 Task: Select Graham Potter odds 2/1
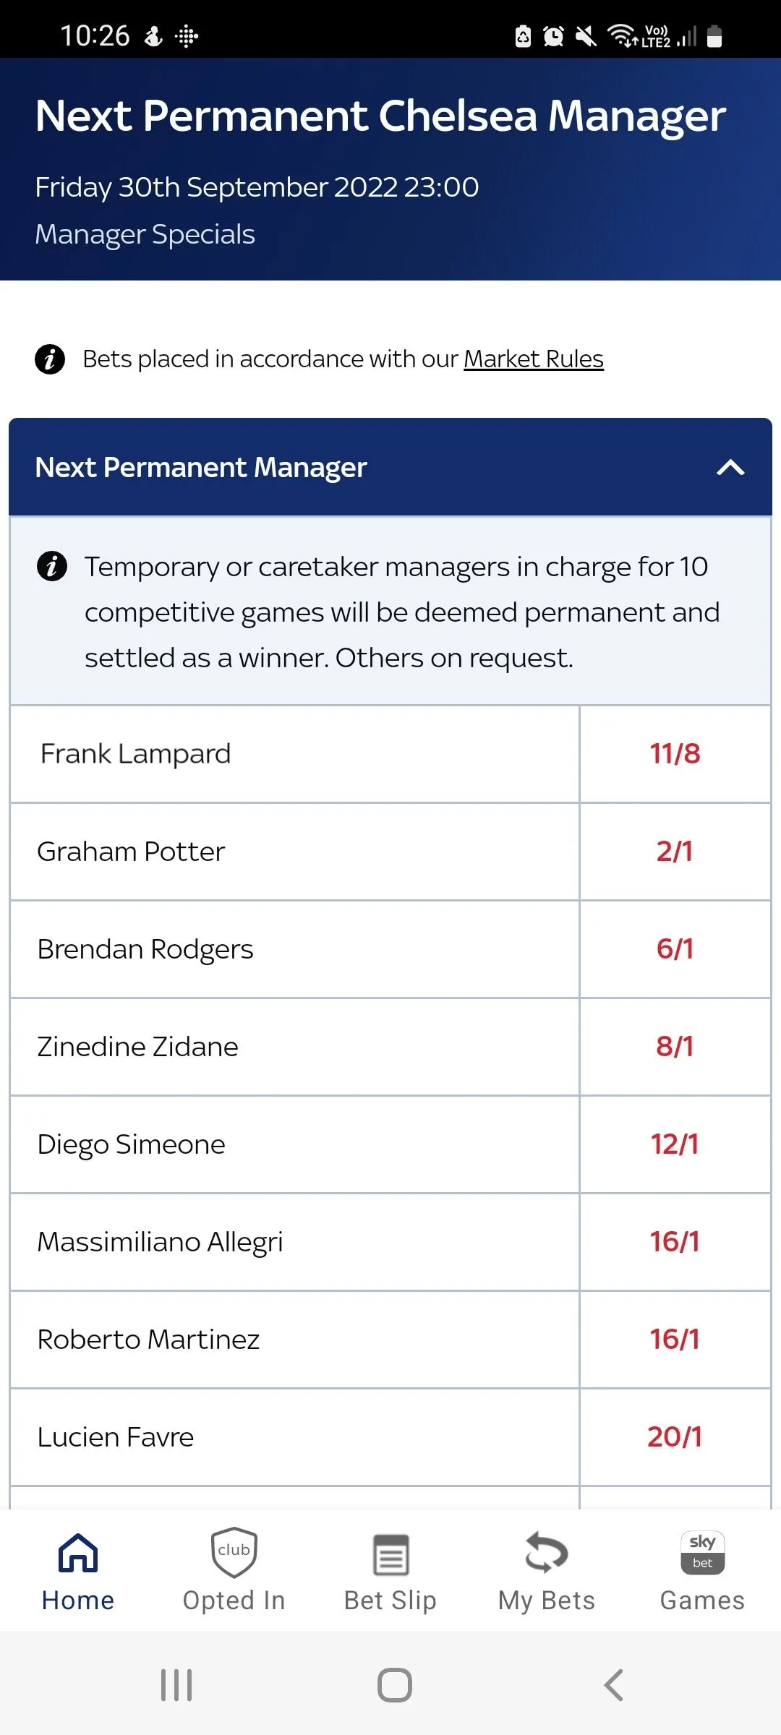(675, 852)
